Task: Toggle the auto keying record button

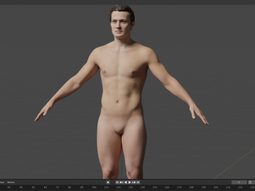Action: pos(108,183)
